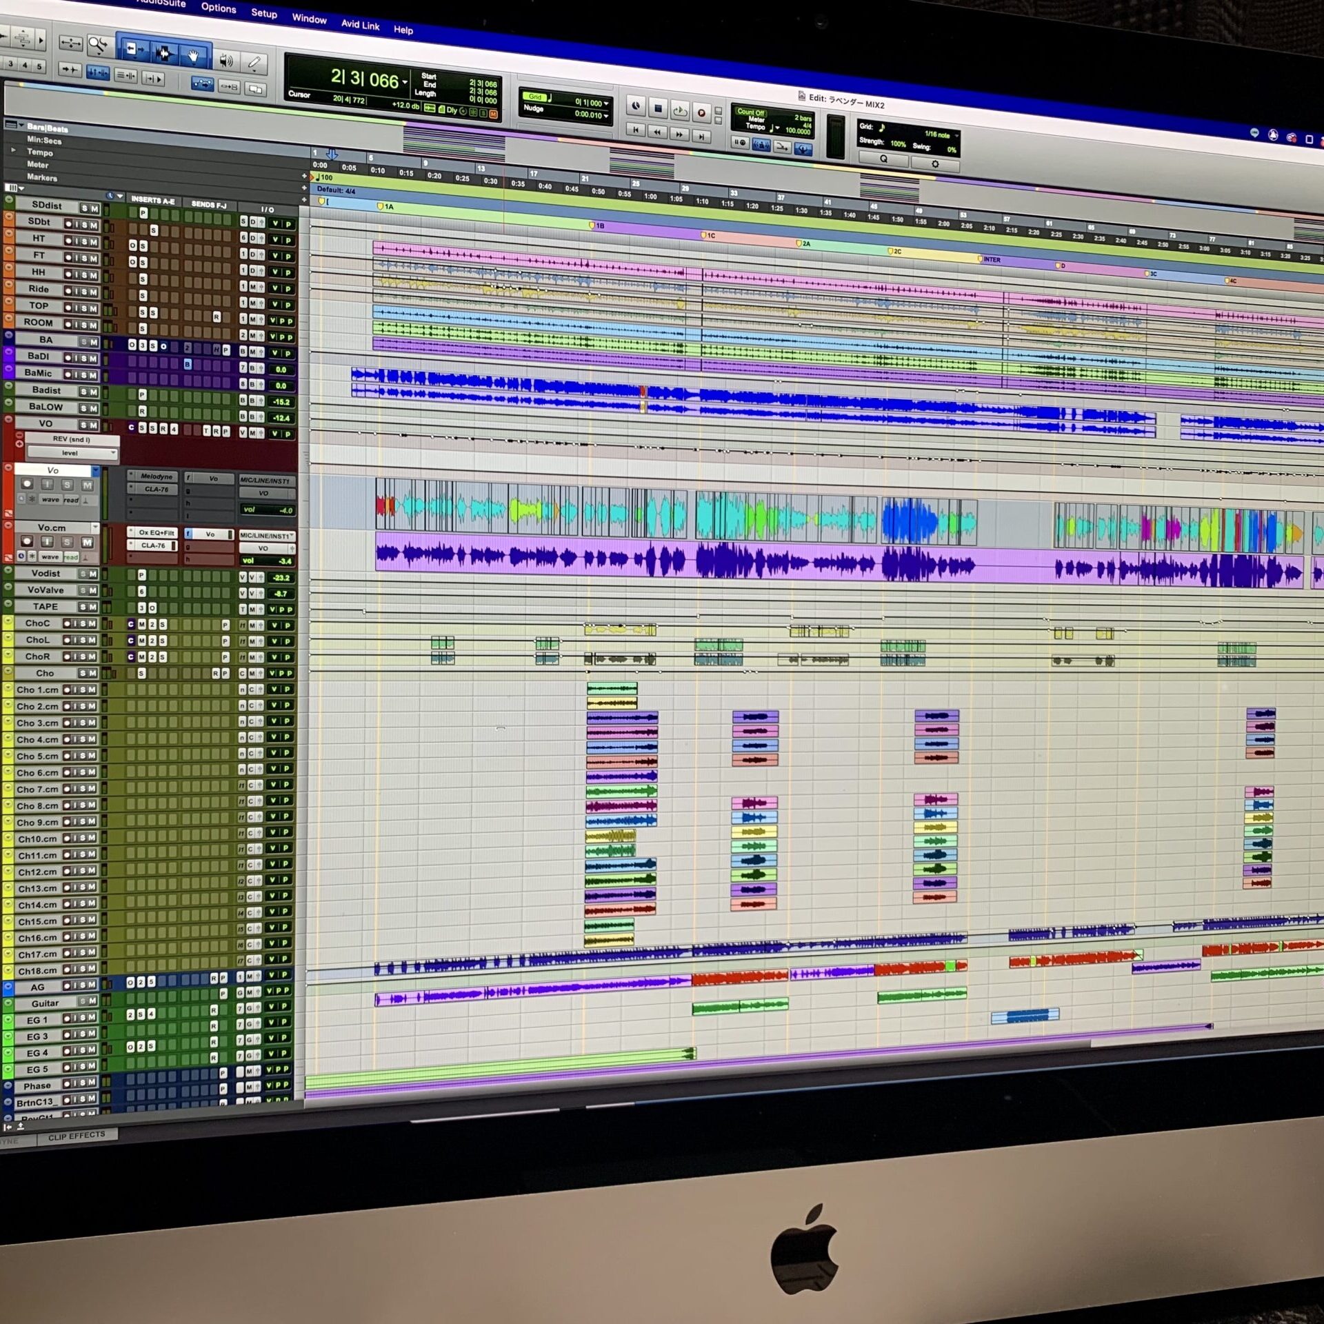Select the Scrubber speaker tool
The width and height of the screenshot is (1324, 1324).
(x=225, y=60)
